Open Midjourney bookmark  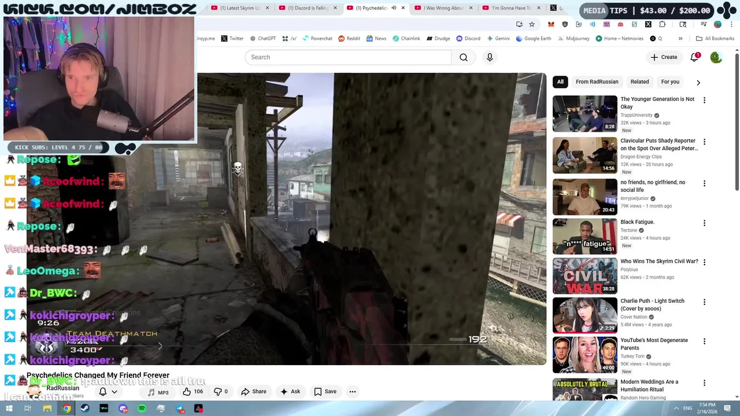point(575,39)
